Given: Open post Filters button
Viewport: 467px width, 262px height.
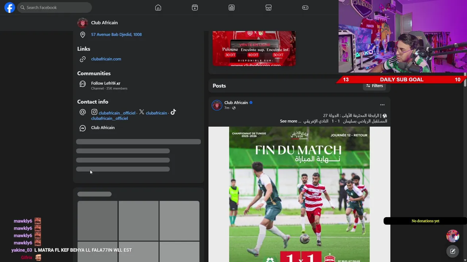Looking at the screenshot, I should coord(375,86).
